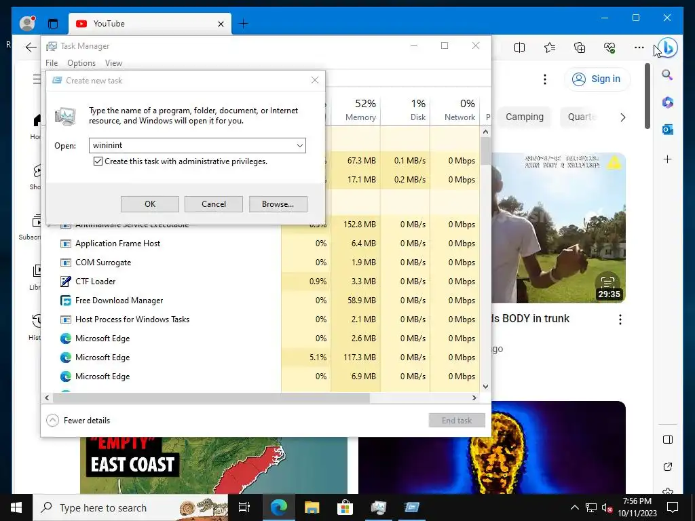Click the End task button
This screenshot has width=695, height=521.
(x=457, y=421)
